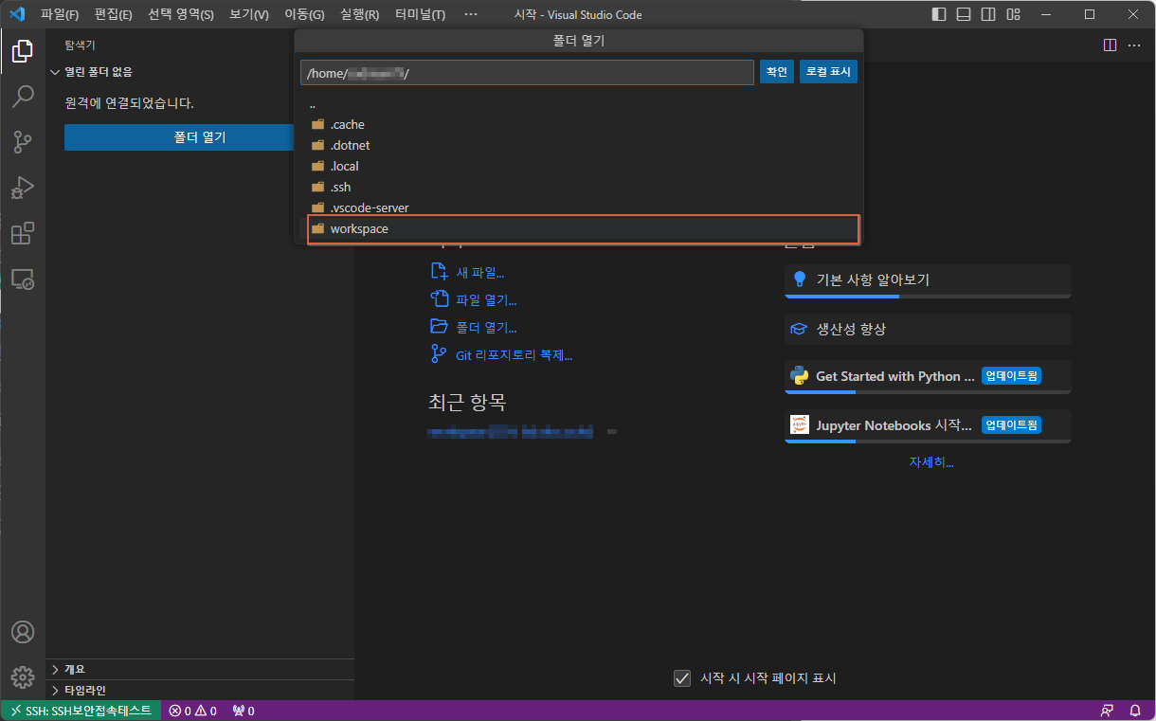The width and height of the screenshot is (1156, 721).
Task: Open the Explorer view in the activity bar
Action: coord(23,51)
